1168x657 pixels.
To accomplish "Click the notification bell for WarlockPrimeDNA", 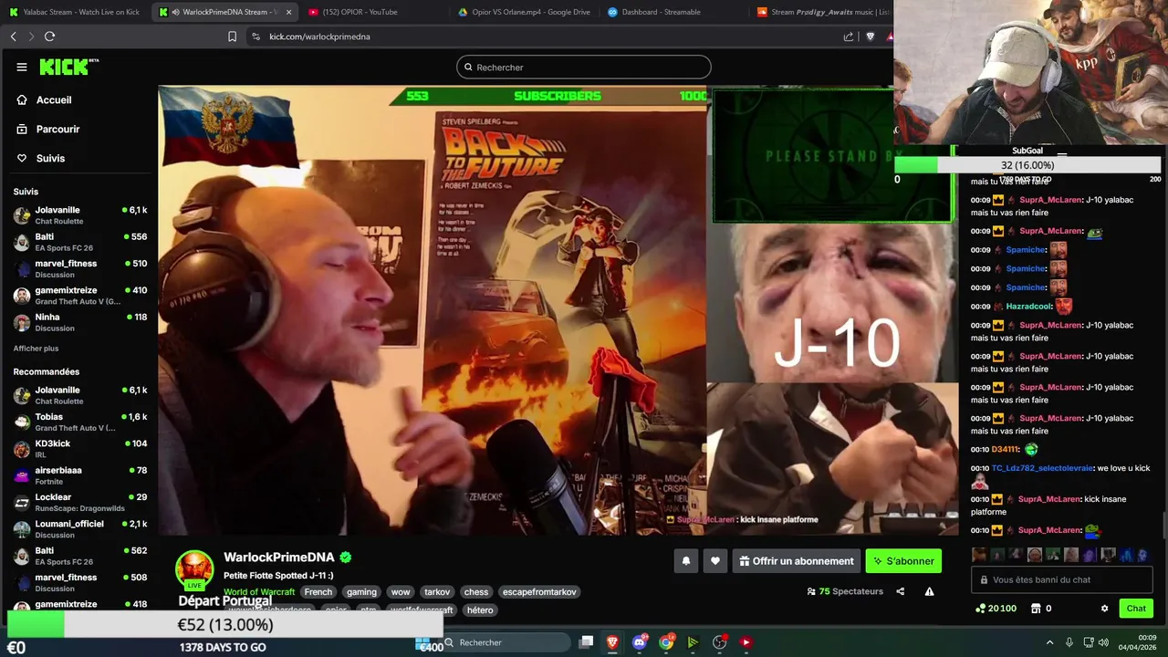I will [x=686, y=561].
